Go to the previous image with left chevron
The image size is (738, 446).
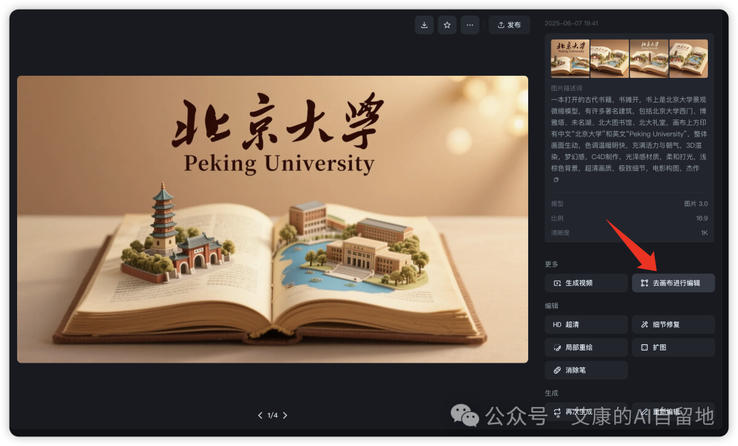click(260, 415)
